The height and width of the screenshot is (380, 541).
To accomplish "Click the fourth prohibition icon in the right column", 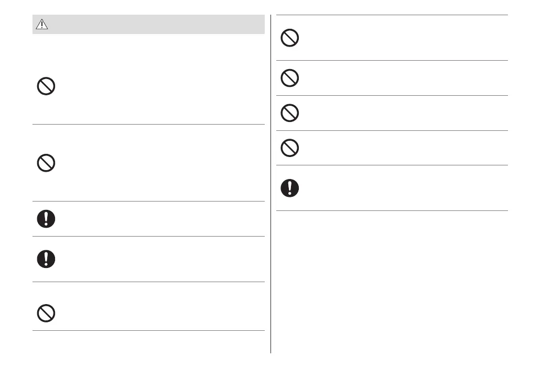I will [289, 148].
